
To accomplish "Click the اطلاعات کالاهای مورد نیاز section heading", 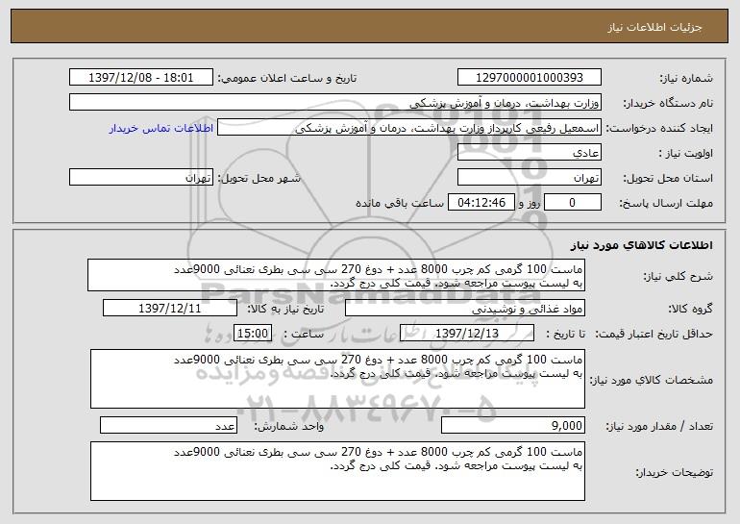I will [641, 245].
